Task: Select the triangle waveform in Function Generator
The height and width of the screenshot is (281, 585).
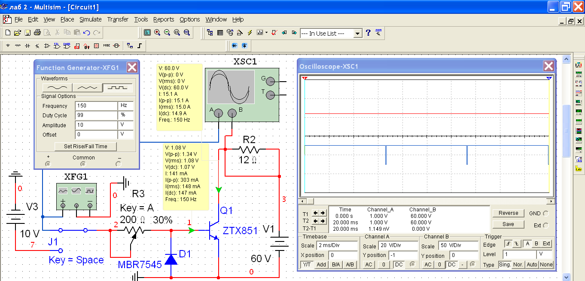Action: tap(87, 87)
